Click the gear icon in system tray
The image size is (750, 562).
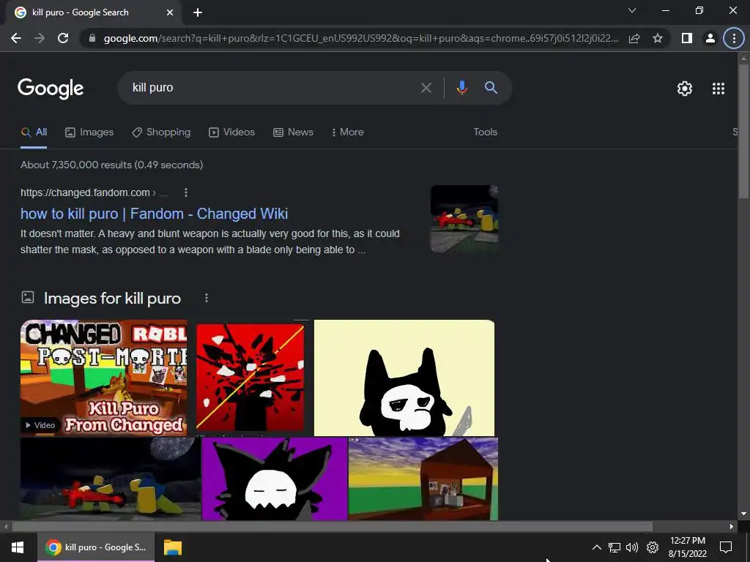click(653, 547)
